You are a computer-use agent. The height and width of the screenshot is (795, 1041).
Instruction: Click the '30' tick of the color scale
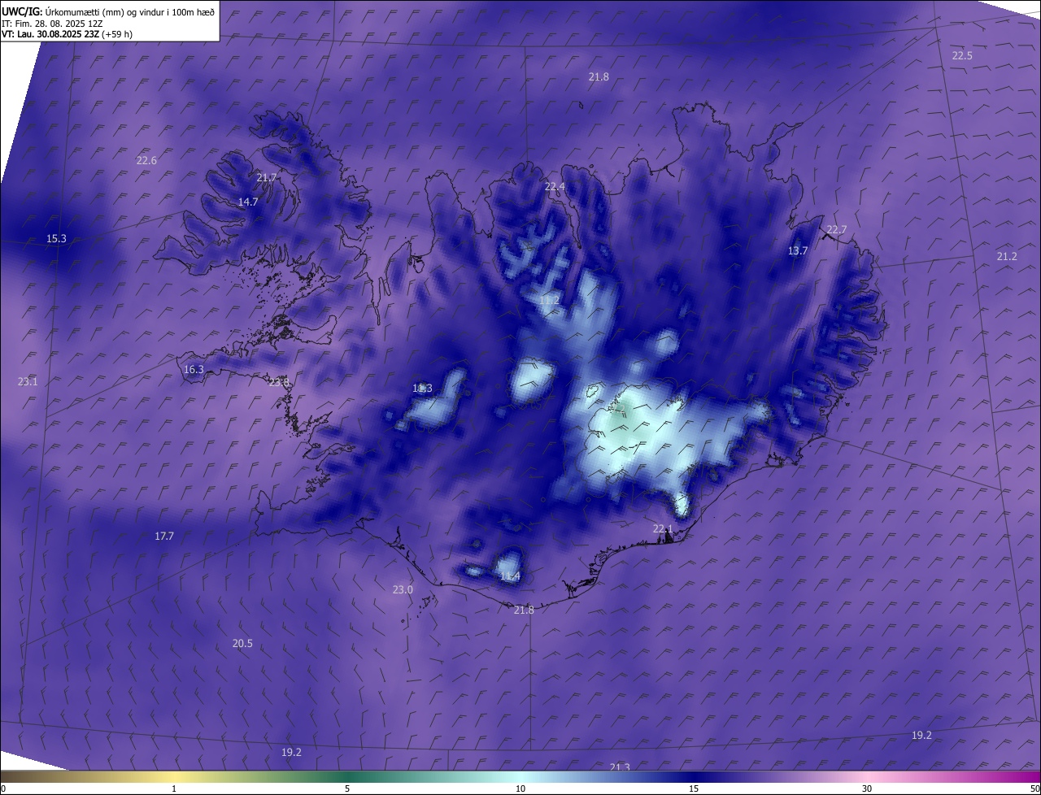[x=867, y=788]
